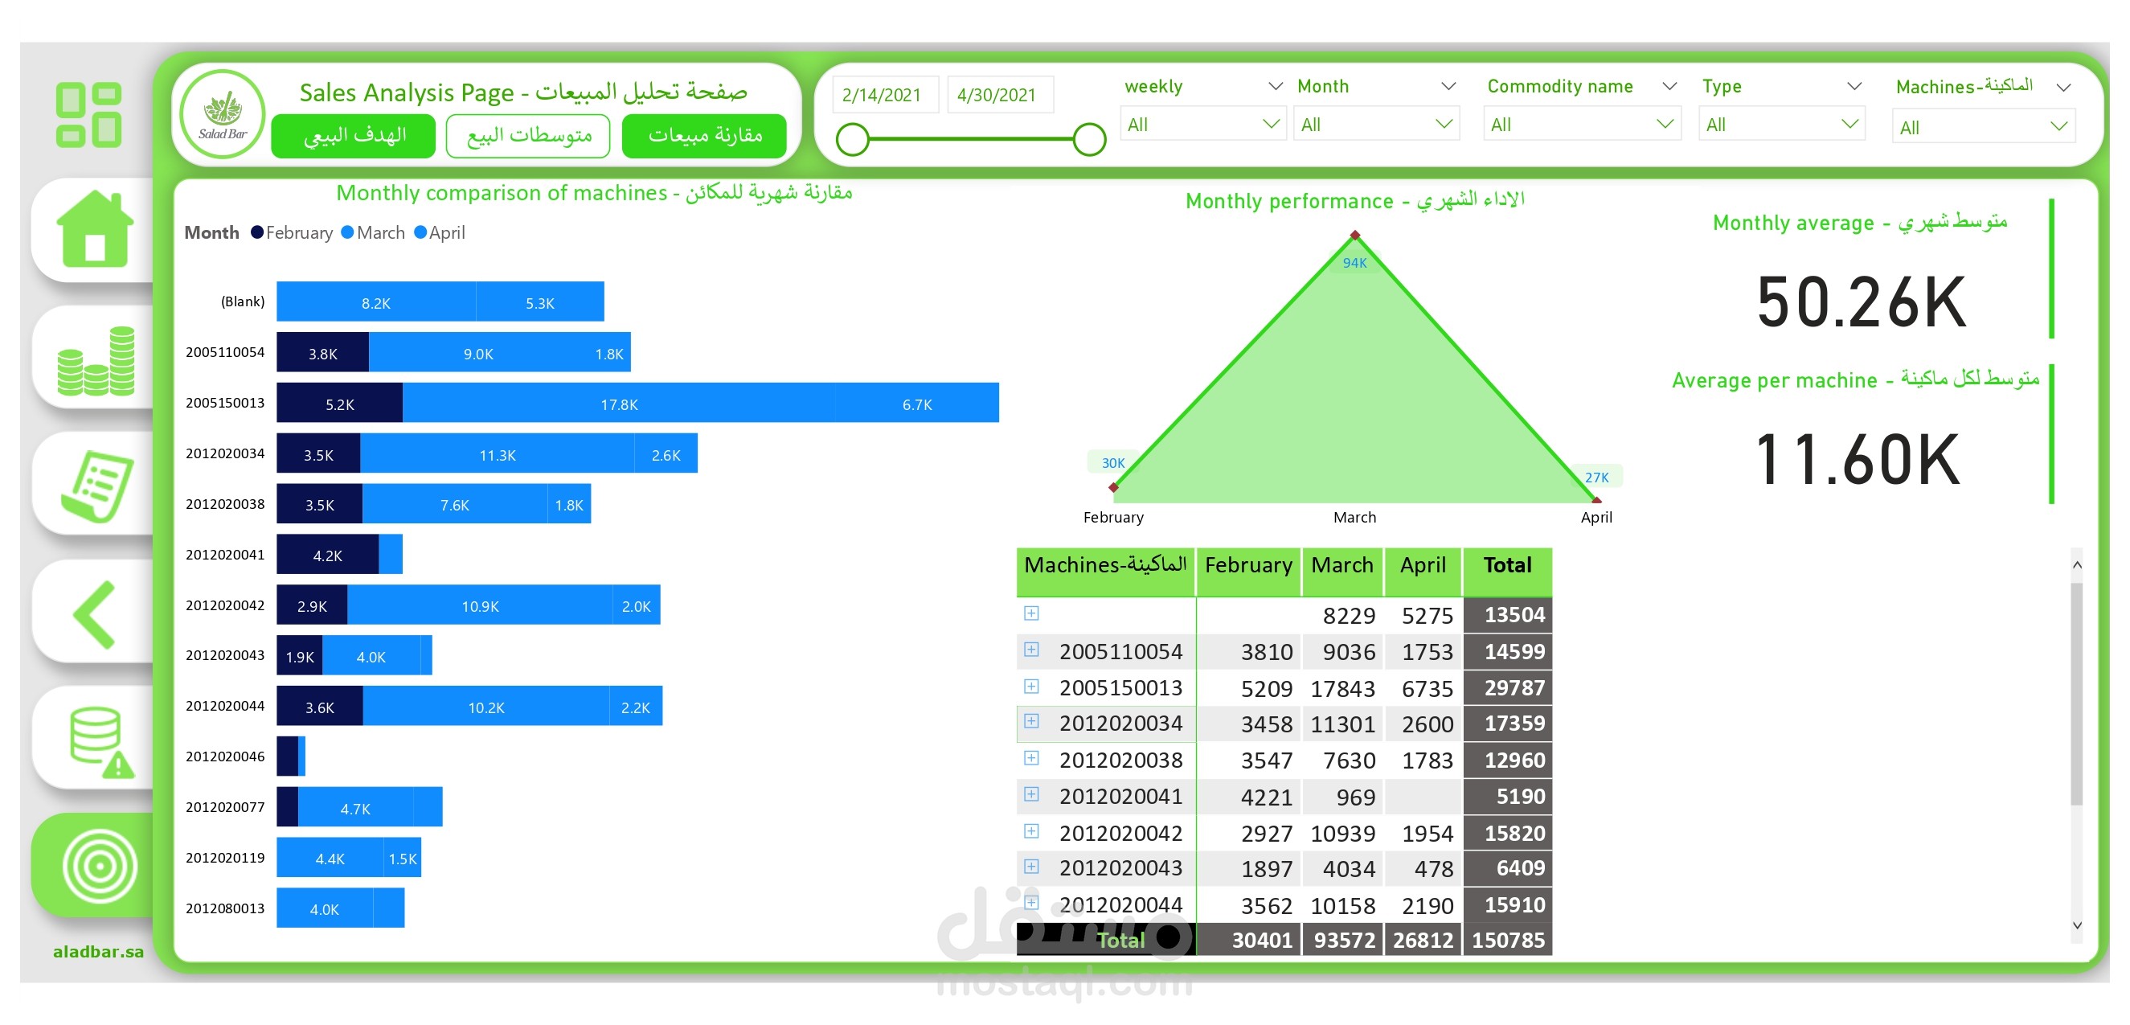Image resolution: width=2130 pixels, height=1025 pixels.
Task: Click the right date slider handle
Action: point(1088,139)
